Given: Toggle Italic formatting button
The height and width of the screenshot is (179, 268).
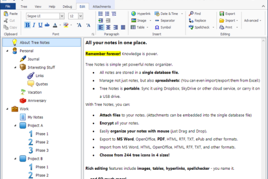Looking at the screenshot, I should (x=34, y=25).
